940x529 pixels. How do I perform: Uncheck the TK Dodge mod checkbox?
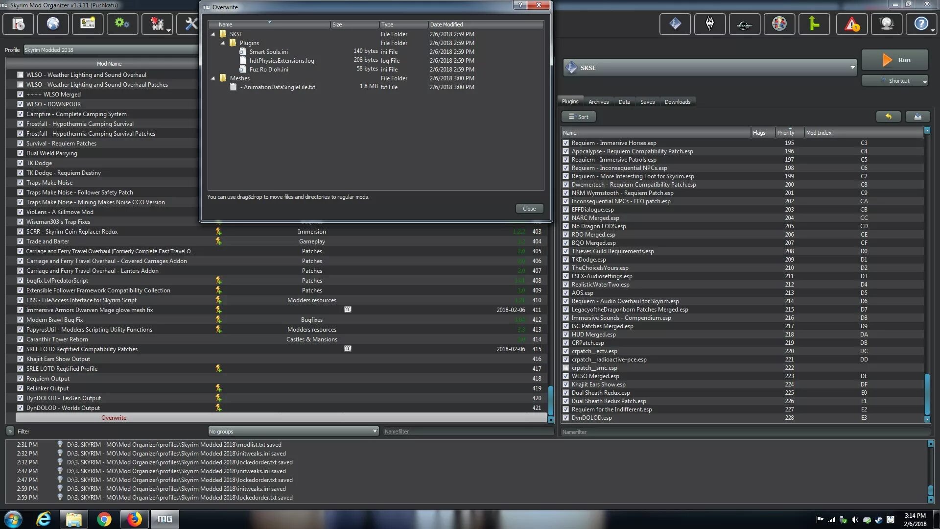coord(20,163)
